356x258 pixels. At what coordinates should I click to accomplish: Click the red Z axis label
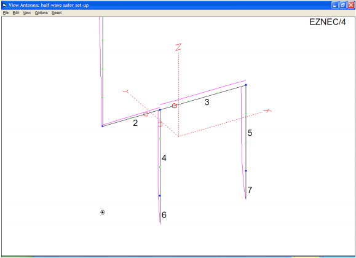click(178, 47)
